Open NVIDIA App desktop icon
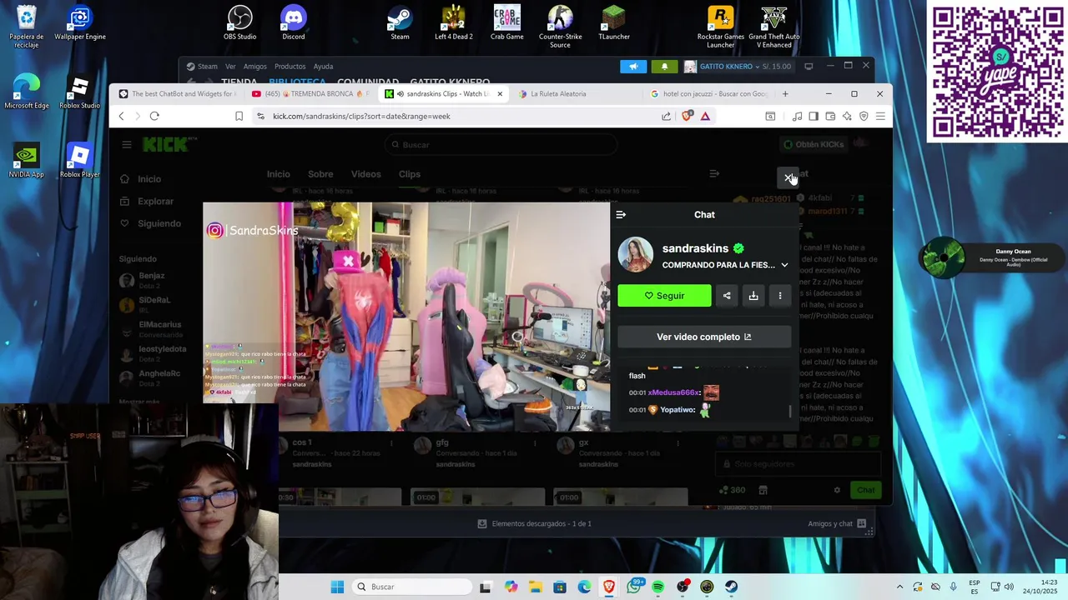 (x=26, y=162)
